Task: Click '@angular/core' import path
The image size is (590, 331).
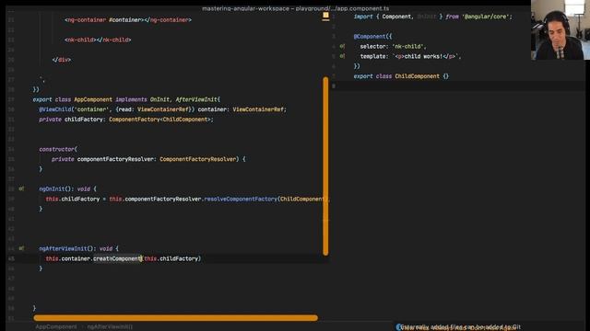Action: (x=485, y=17)
